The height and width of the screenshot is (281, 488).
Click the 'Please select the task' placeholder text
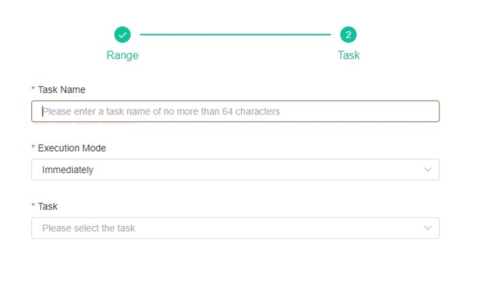[88, 228]
